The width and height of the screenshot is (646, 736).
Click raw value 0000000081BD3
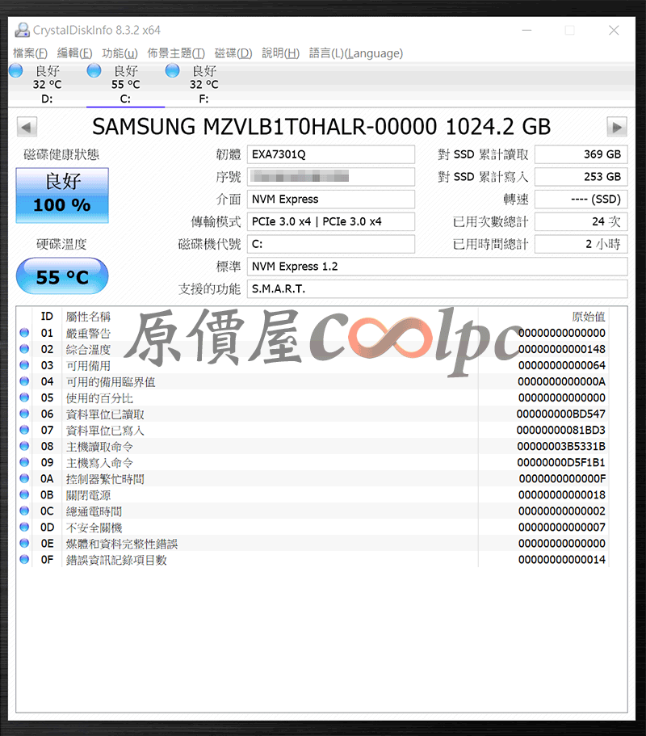561,430
